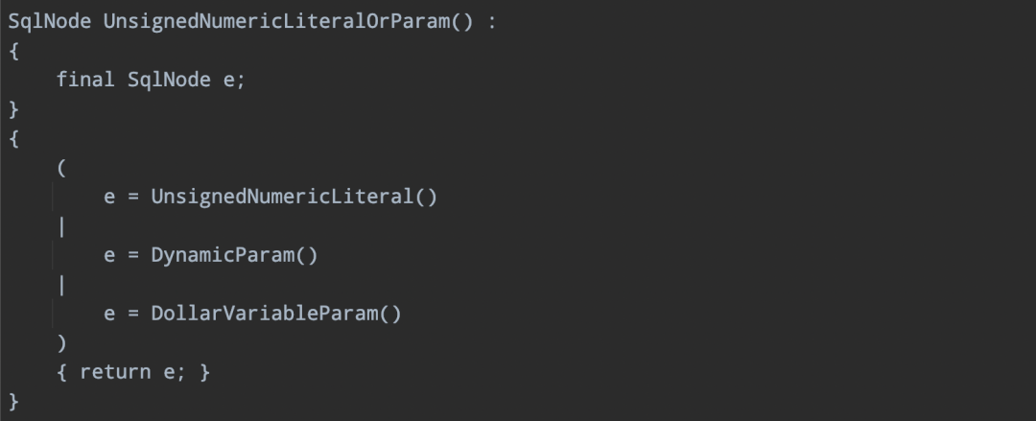This screenshot has height=421, width=1036.
Task: Click the UnsignedNumericLiteralOrParam method name
Action: (x=276, y=21)
